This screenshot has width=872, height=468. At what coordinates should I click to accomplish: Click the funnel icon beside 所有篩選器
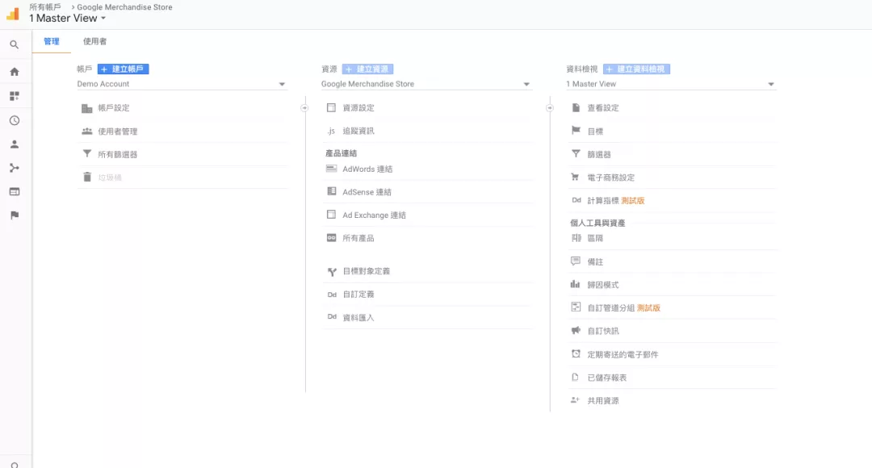tap(86, 154)
